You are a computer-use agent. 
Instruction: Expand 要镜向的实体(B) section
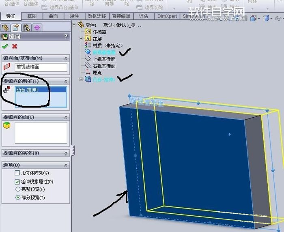pyautogui.click(x=66, y=153)
